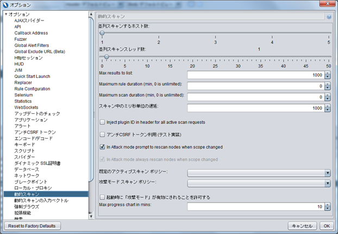
Task: Select Httpセッション in the tree
Action: 28,58
